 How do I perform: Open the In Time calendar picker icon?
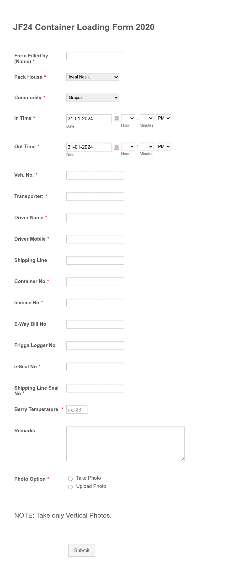[116, 119]
